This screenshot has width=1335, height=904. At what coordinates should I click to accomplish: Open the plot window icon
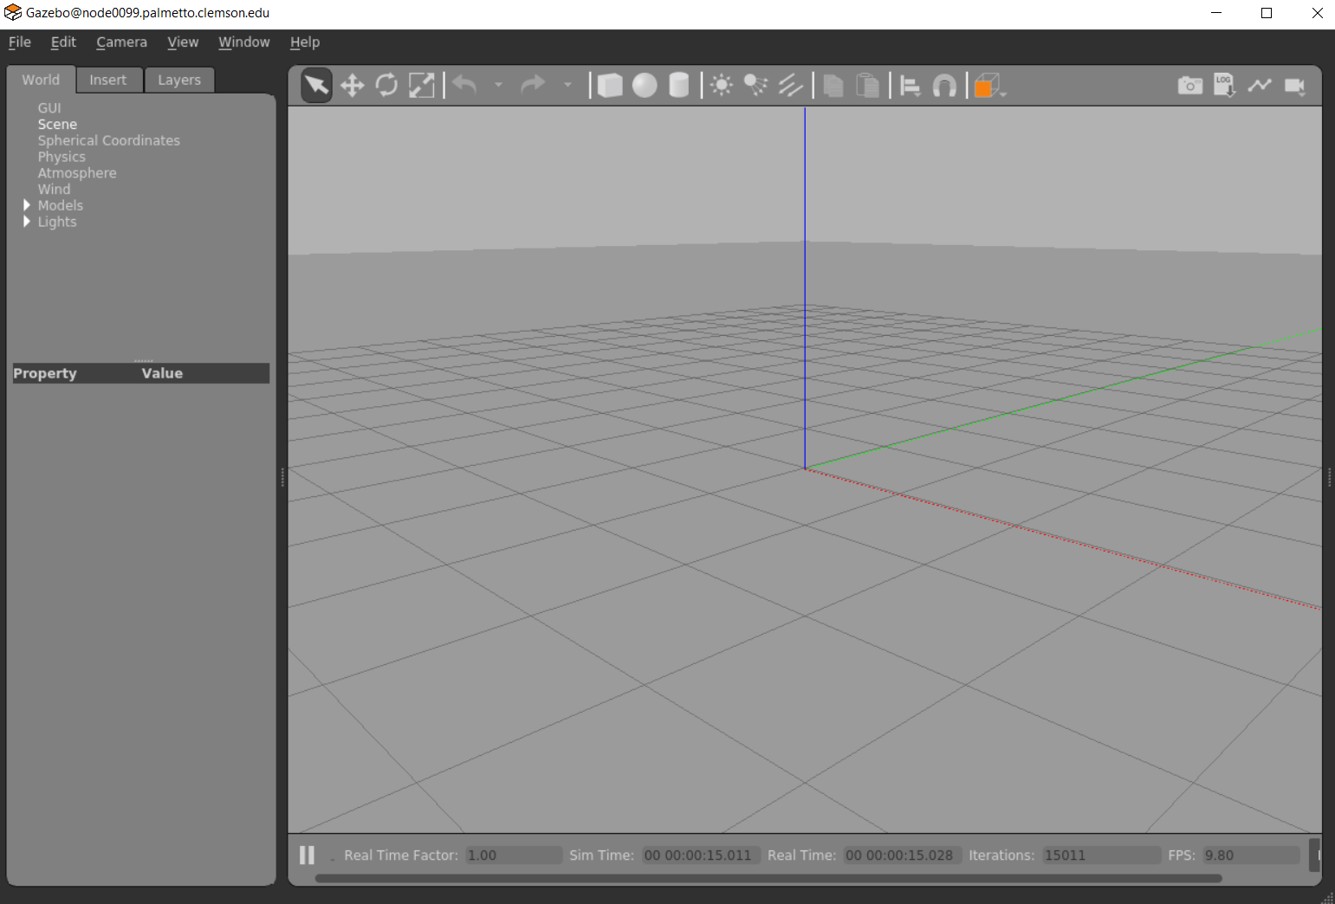pyautogui.click(x=1260, y=85)
